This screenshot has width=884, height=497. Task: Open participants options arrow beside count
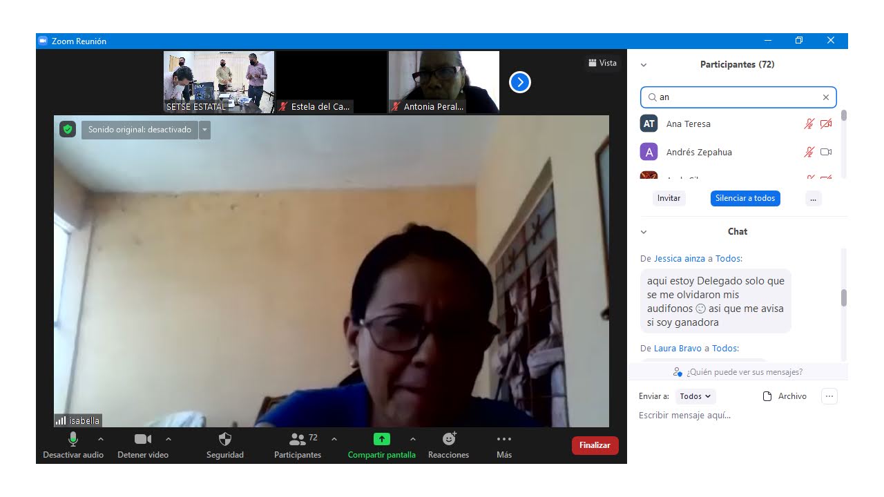click(334, 439)
